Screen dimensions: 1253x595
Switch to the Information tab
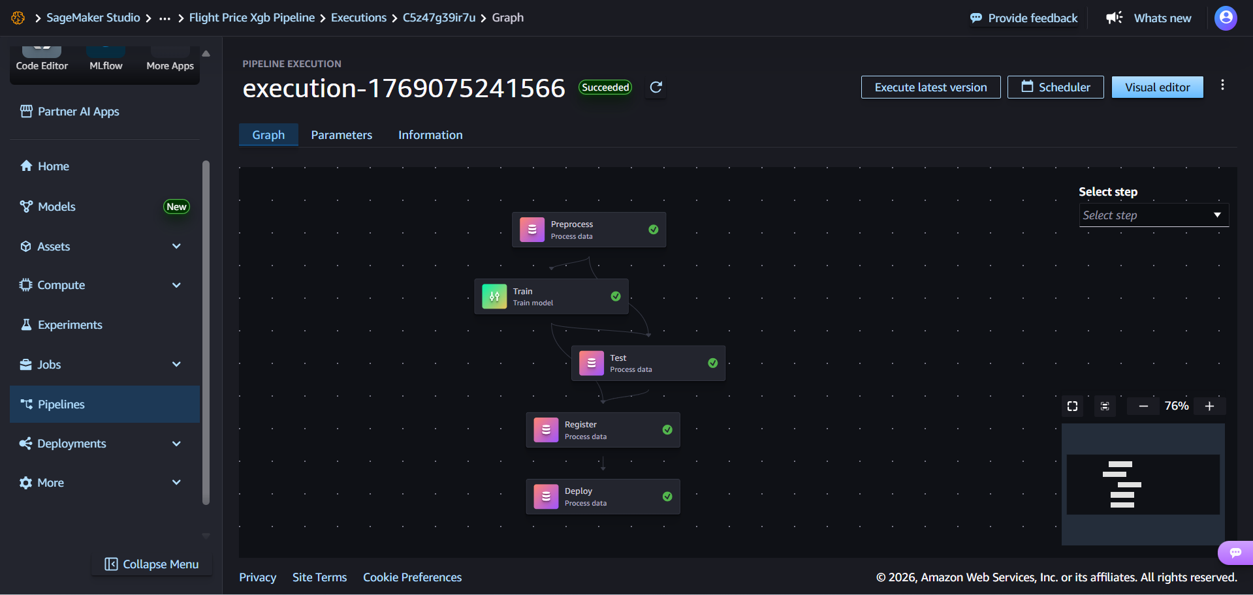point(430,135)
